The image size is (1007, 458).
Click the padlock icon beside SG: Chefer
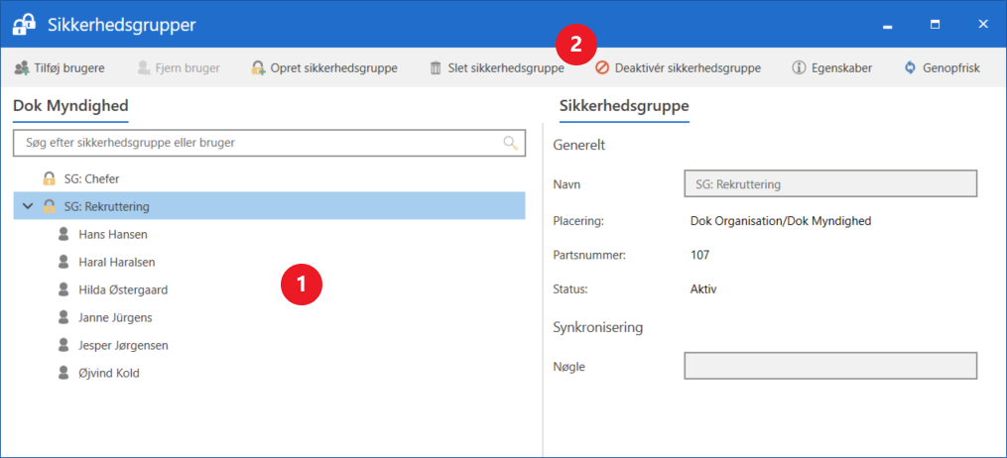(49, 179)
